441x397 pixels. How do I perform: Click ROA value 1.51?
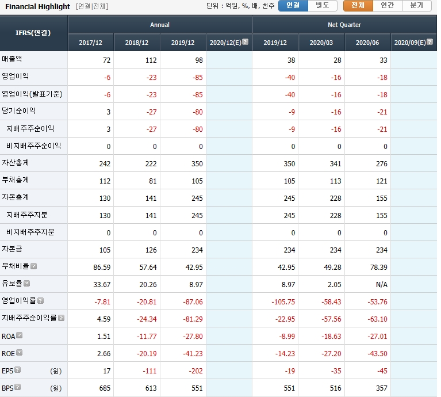click(103, 337)
